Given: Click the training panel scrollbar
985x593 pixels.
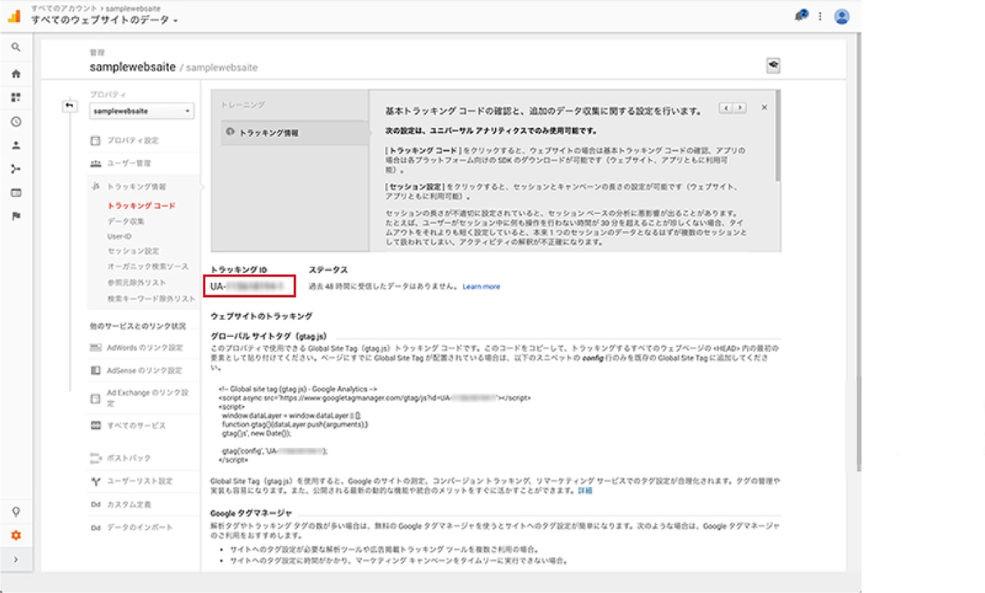Looking at the screenshot, I should point(778,137).
